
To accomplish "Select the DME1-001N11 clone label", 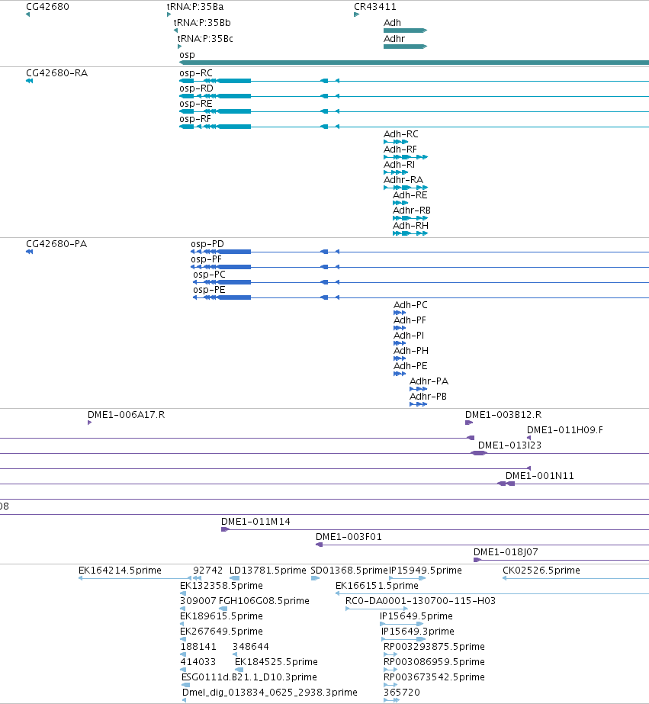I will click(x=540, y=477).
